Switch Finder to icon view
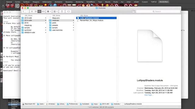 [32, 12]
